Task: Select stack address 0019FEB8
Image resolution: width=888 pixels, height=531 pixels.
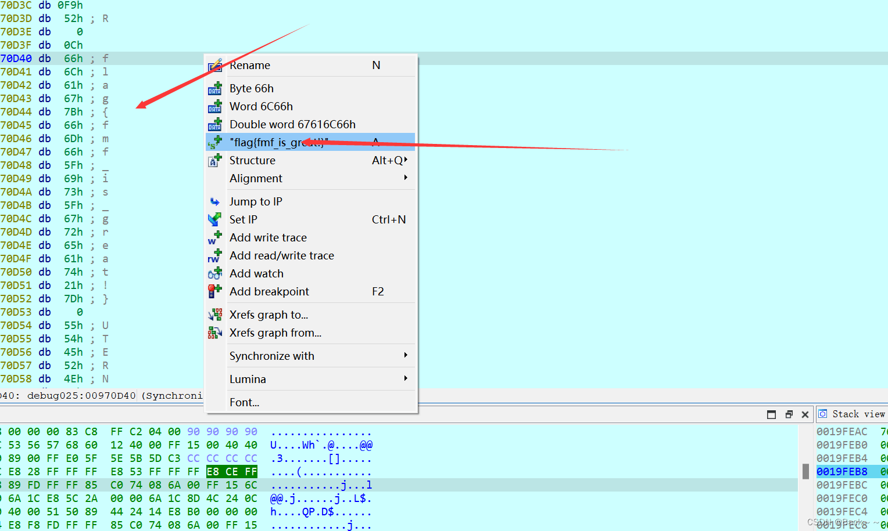Action: pyautogui.click(x=842, y=472)
